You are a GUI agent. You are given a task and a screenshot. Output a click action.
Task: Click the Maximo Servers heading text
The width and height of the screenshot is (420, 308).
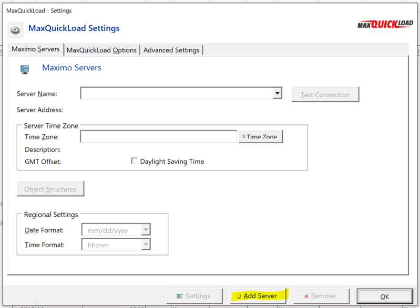(72, 68)
